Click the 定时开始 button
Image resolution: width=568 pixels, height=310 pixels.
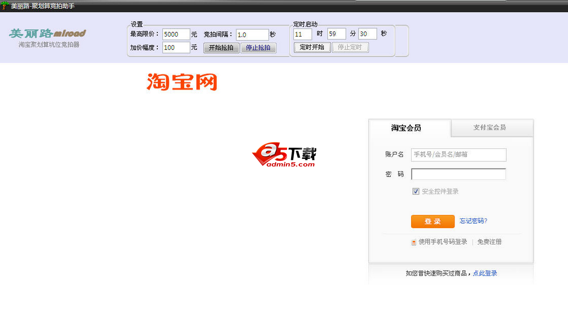click(x=312, y=47)
